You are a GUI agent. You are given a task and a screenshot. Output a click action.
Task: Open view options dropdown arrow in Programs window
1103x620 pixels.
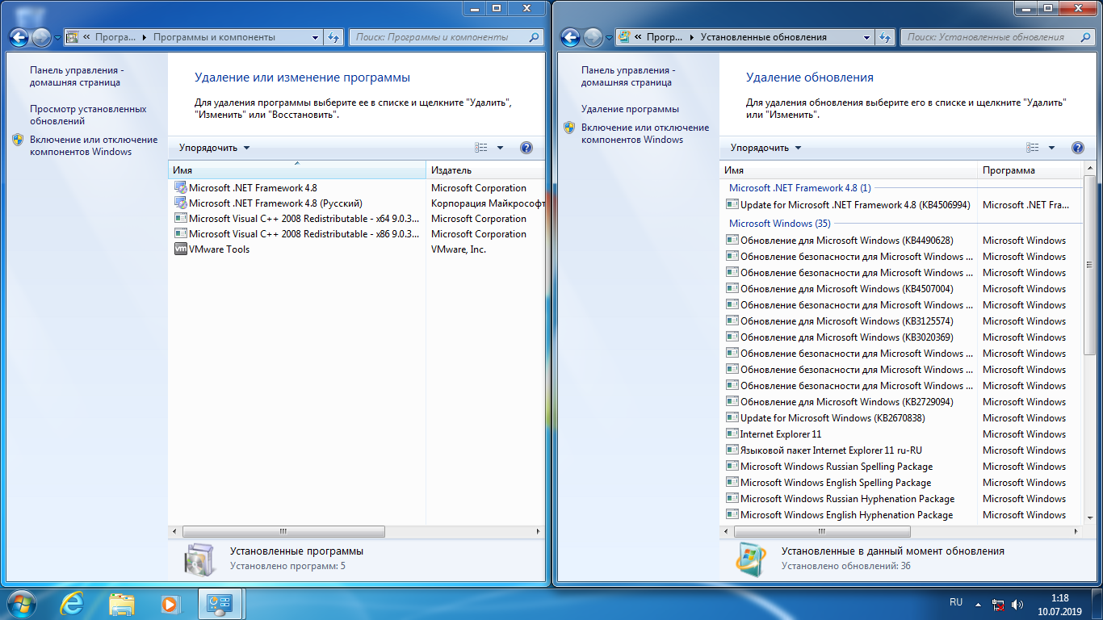tap(500, 148)
